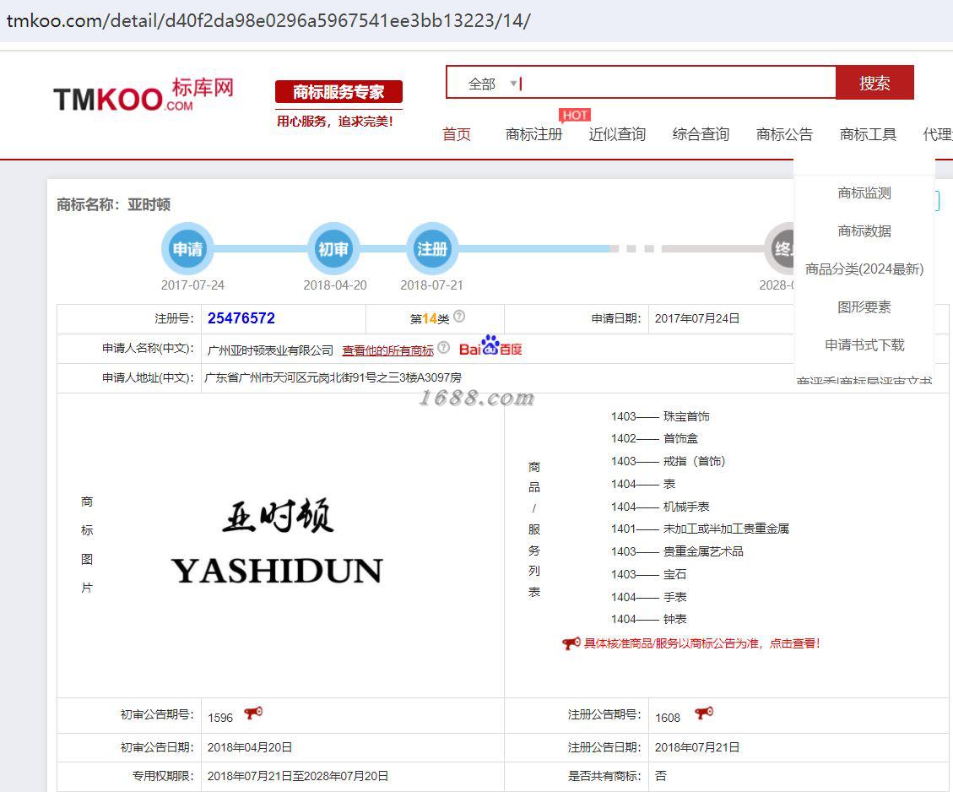Click the TMKOO site logo

[143, 95]
